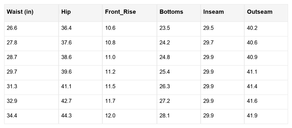Select bottoms cell showing 25.4
This screenshot has height=128, width=292.
[x=165, y=72]
